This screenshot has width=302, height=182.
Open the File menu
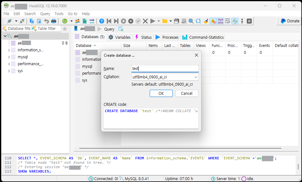click(x=6, y=14)
